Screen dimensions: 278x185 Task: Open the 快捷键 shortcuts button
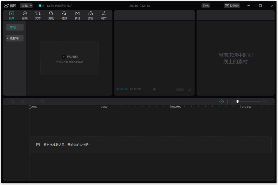232,6
